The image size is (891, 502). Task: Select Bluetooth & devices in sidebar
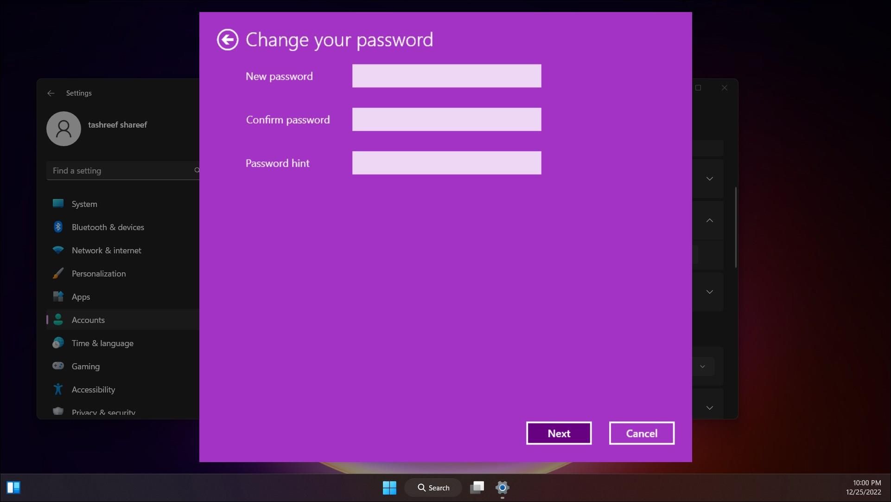(108, 227)
